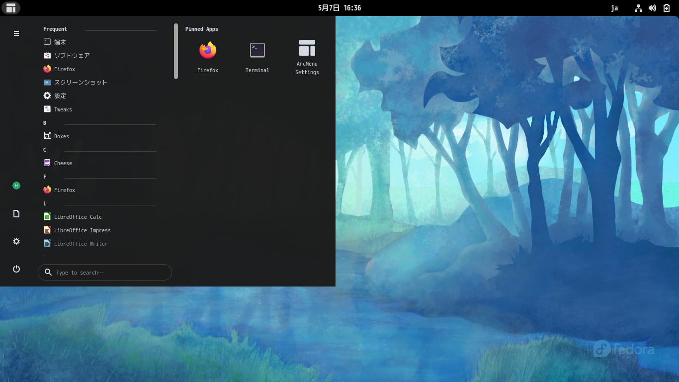Screen dimensions: 679x382
Task: Launch LibreOffice Writer
Action: 100,244
